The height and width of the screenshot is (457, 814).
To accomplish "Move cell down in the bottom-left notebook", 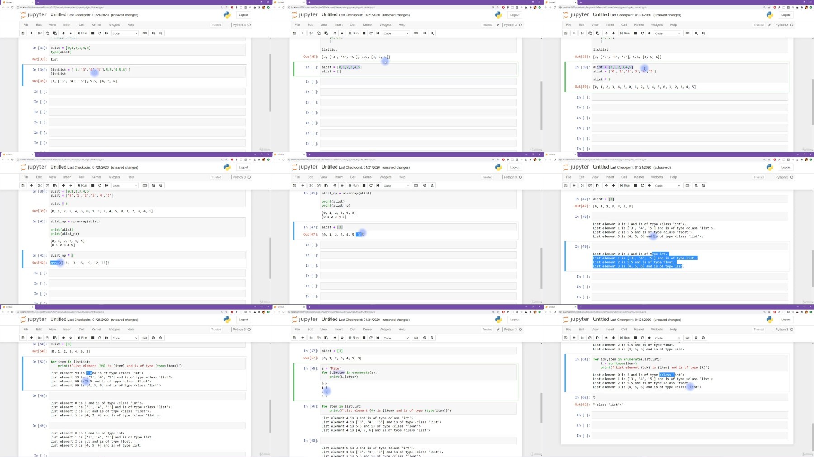I will tap(71, 338).
